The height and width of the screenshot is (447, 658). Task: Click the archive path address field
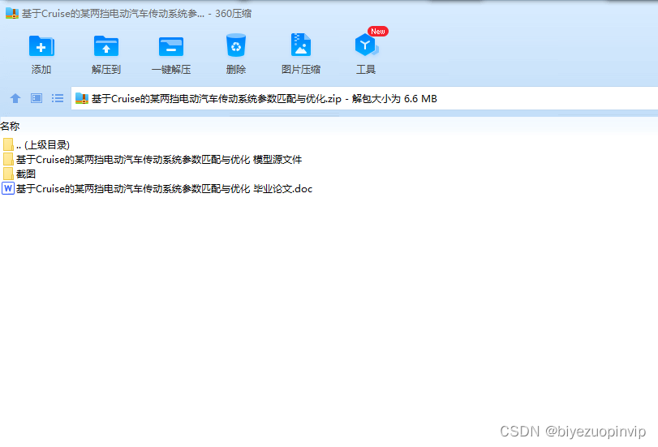pyautogui.click(x=364, y=99)
